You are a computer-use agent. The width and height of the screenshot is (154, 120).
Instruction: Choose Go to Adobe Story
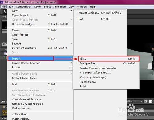[40, 78]
